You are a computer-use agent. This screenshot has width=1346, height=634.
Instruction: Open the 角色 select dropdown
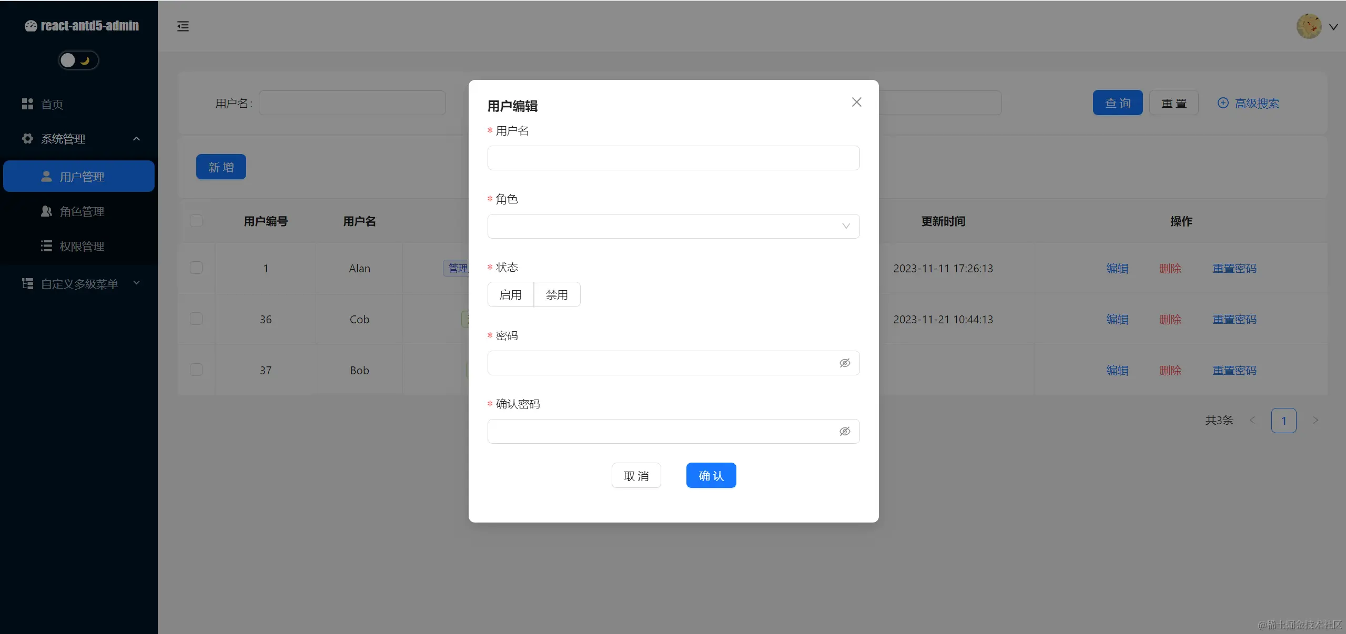click(673, 226)
